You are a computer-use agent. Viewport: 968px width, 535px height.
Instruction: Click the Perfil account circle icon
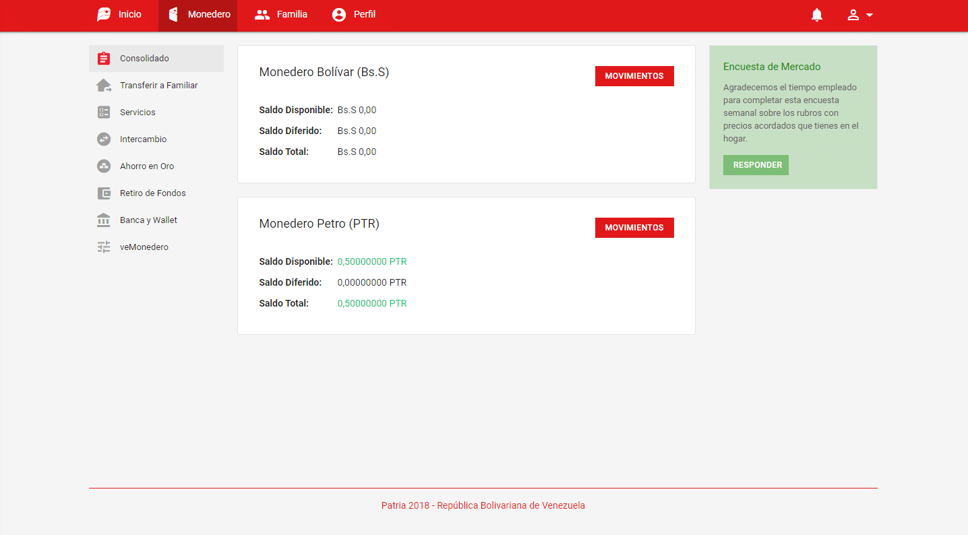(x=339, y=15)
